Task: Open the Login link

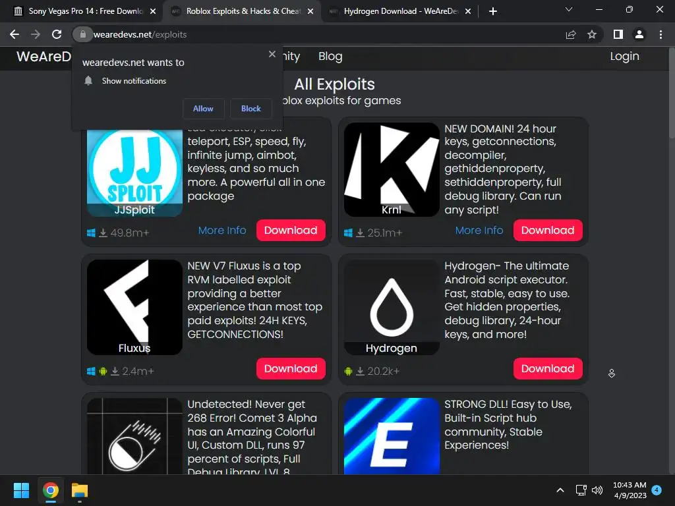Action: [x=624, y=57]
